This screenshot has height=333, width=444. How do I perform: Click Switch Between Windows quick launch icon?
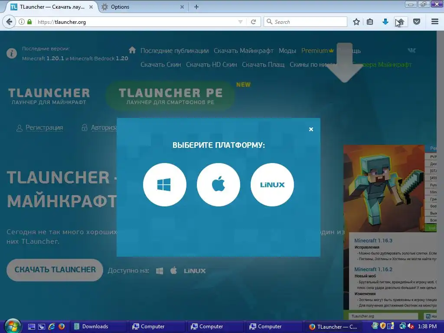click(x=41, y=326)
